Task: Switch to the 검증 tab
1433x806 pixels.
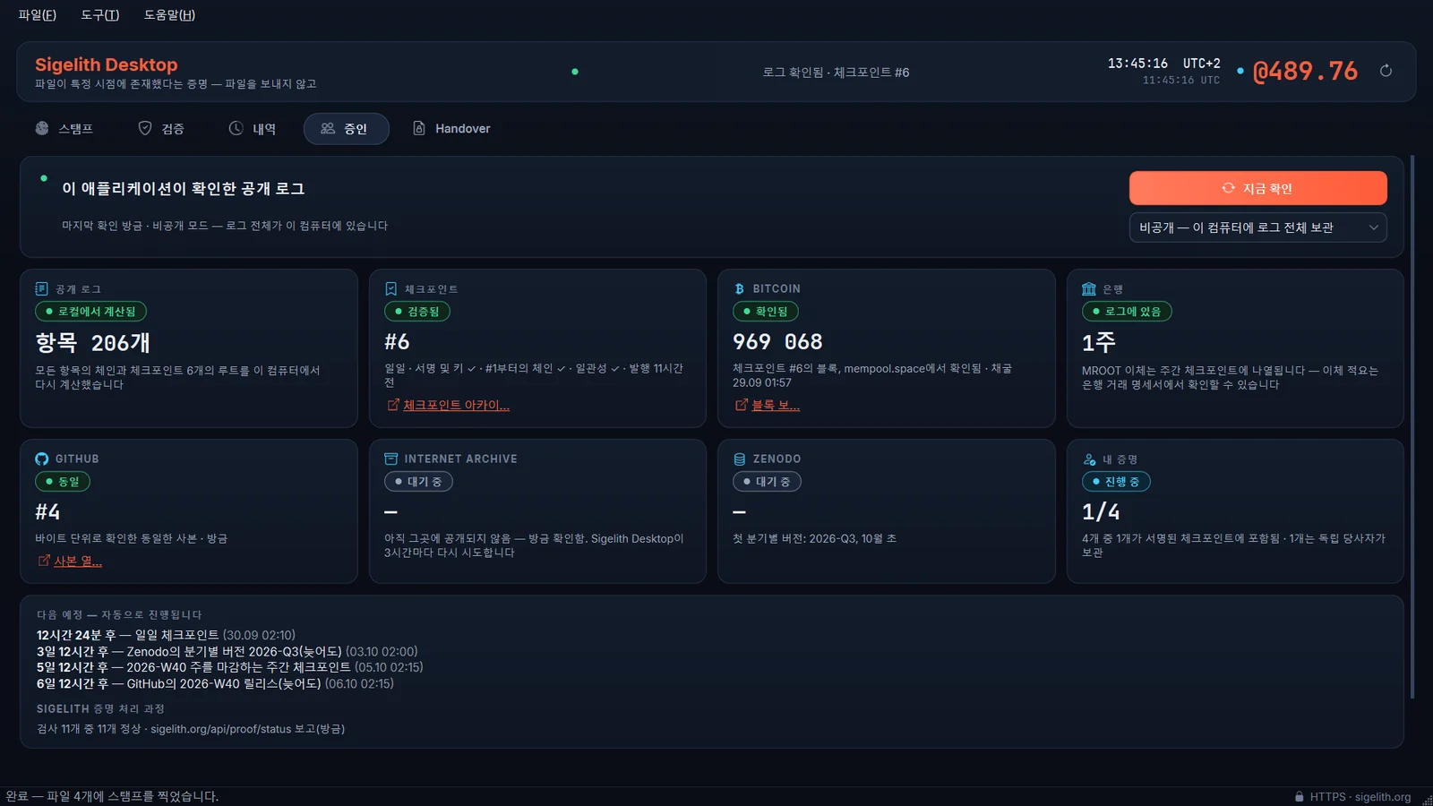Action: tap(161, 129)
